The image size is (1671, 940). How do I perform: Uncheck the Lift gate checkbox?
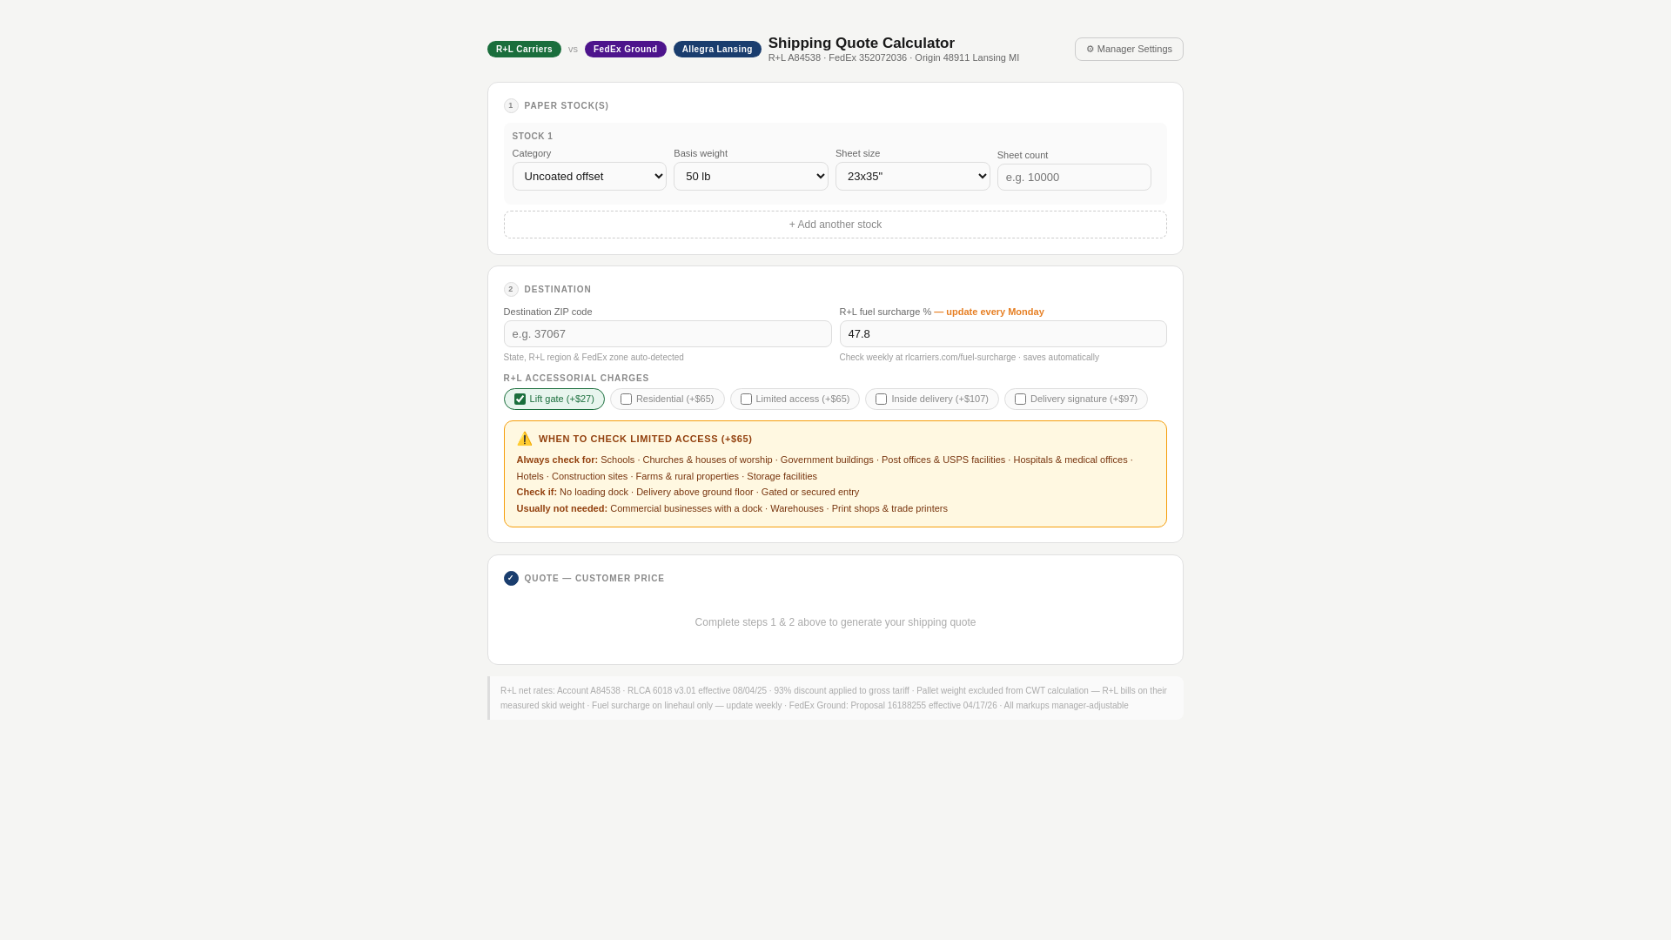point(520,399)
